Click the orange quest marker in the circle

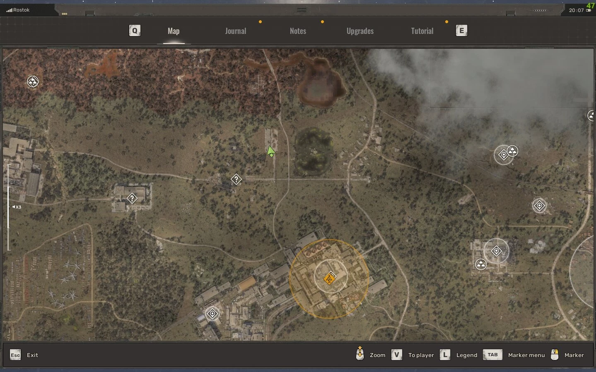(x=330, y=278)
